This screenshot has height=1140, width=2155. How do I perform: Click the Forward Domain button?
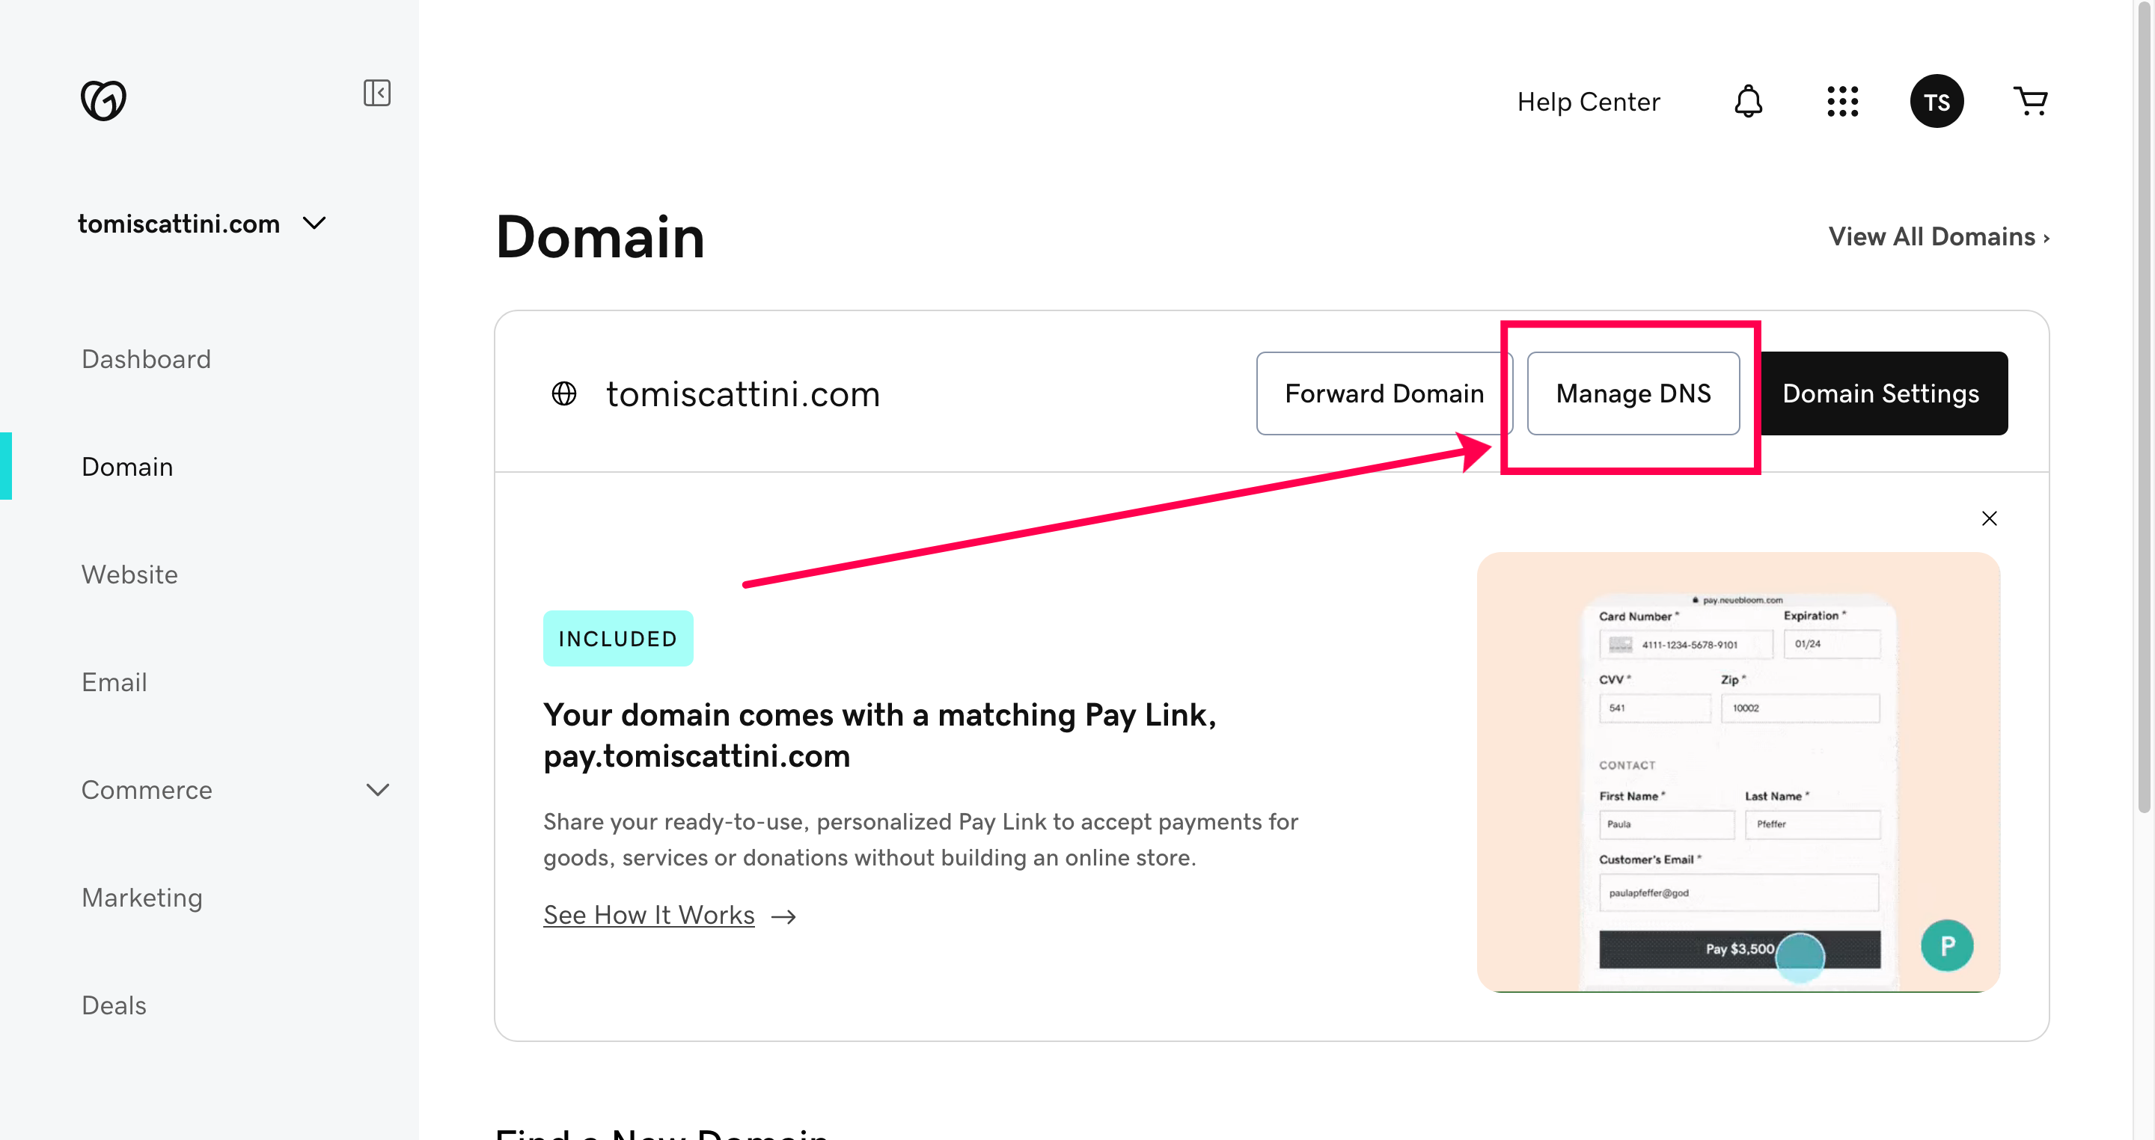coord(1384,393)
